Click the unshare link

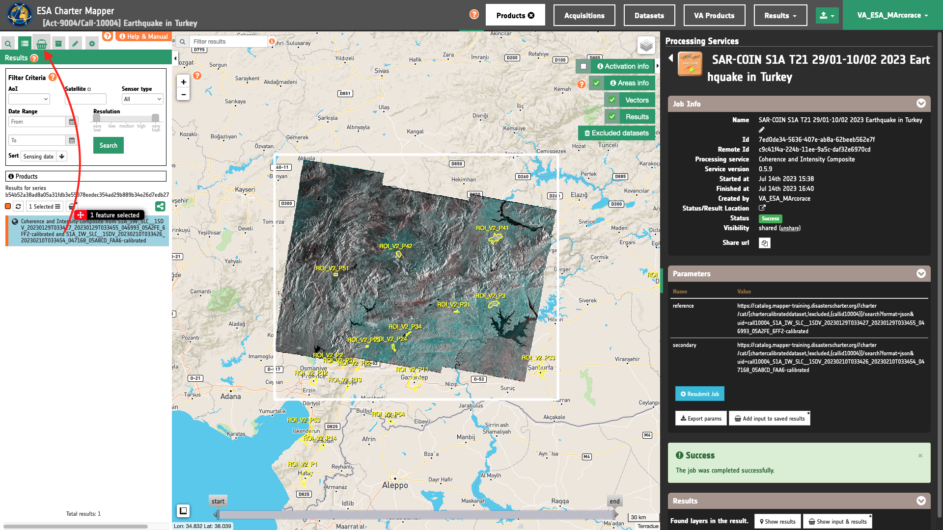point(790,228)
